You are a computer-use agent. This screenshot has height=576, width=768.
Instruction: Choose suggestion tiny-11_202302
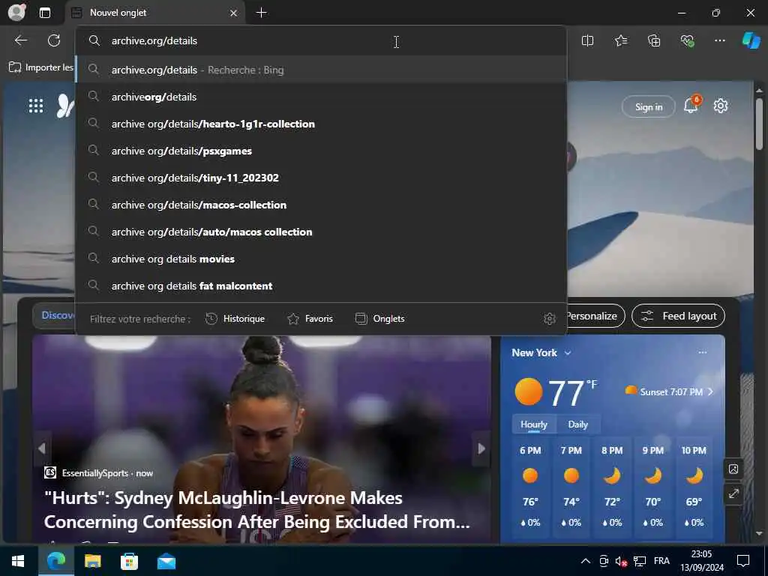pos(321,178)
